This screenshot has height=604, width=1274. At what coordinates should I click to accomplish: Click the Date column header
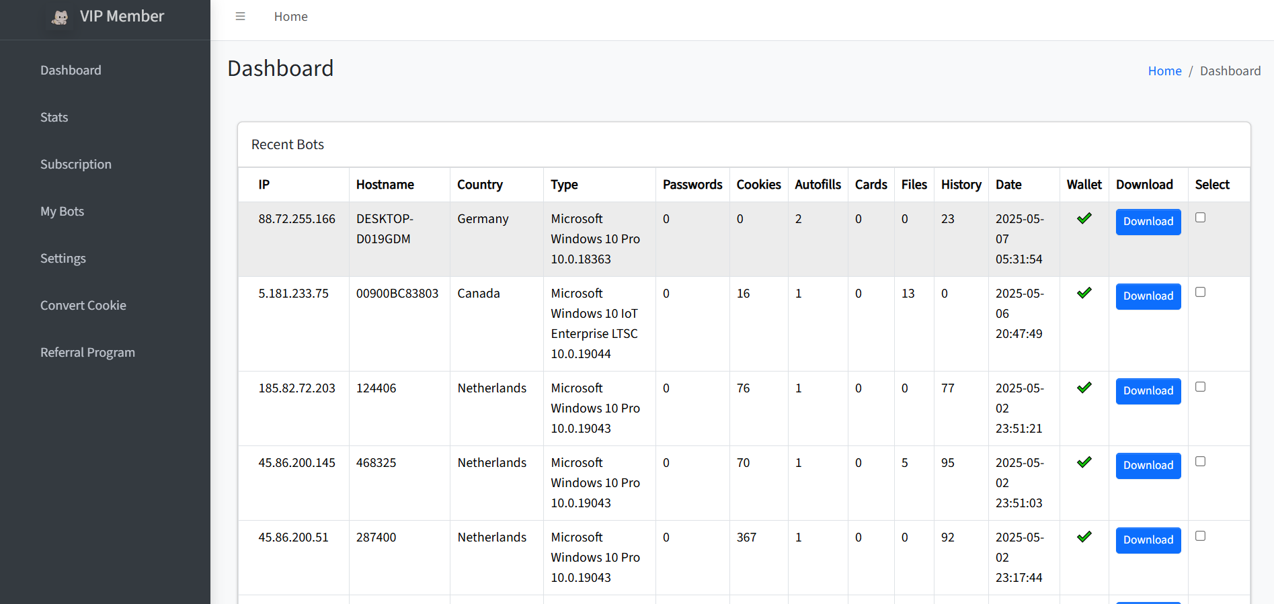coord(1008,185)
